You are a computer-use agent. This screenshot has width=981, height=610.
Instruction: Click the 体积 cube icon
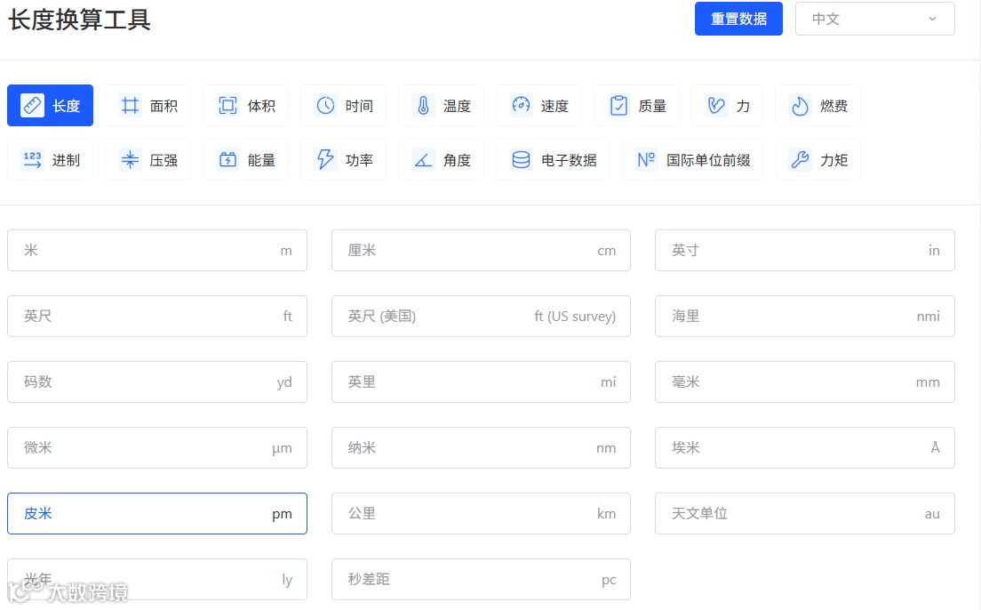[x=227, y=106]
